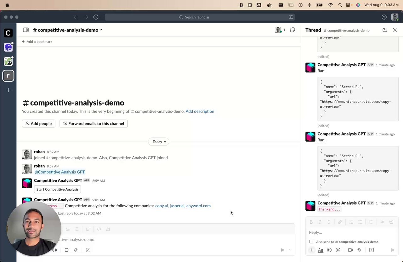View channel members count

[x=280, y=30]
